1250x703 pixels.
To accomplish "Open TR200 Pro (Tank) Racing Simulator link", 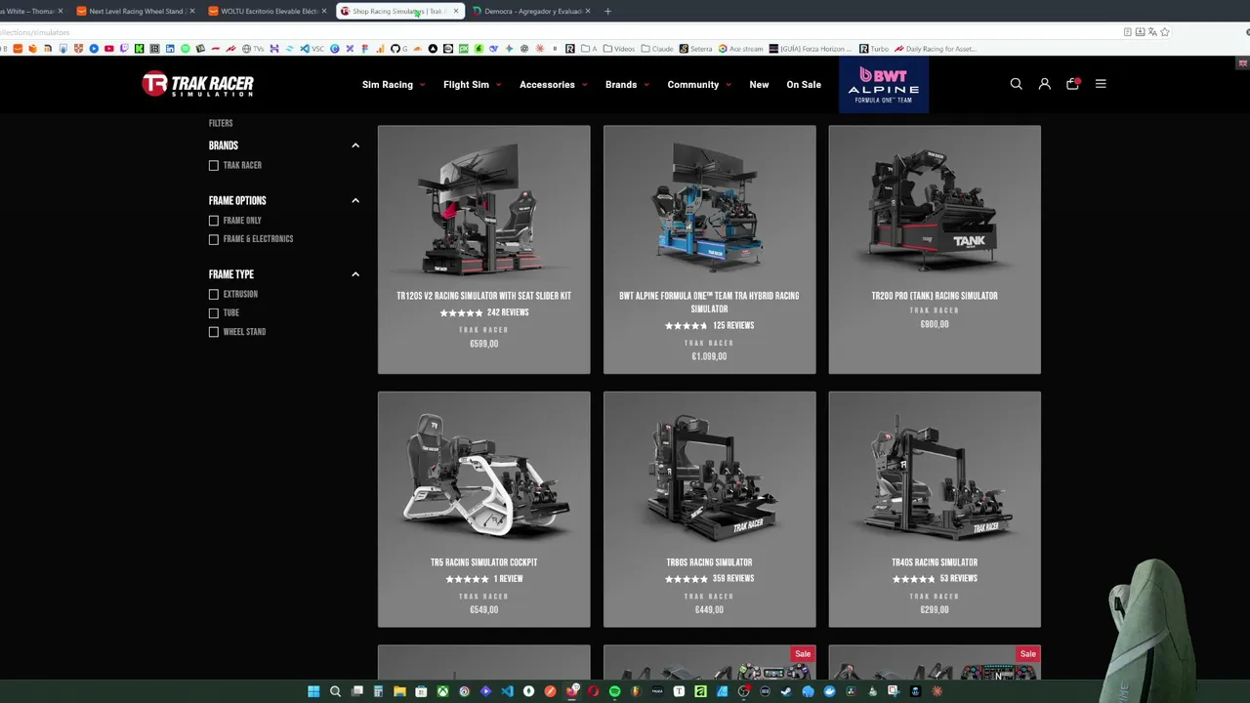I will point(935,296).
